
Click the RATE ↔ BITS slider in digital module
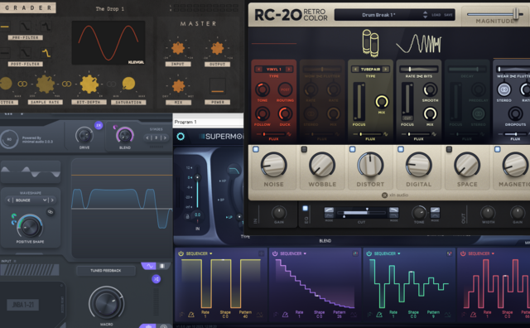pyautogui.click(x=419, y=70)
